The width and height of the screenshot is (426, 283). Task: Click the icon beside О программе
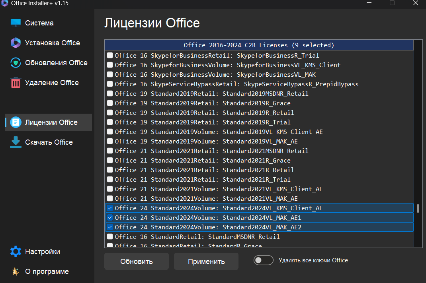(x=16, y=271)
